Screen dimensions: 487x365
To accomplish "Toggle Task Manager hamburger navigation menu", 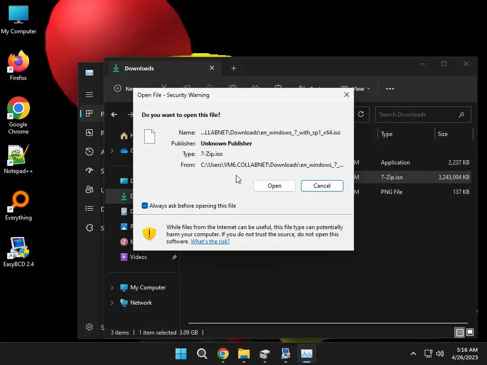I will click(89, 95).
